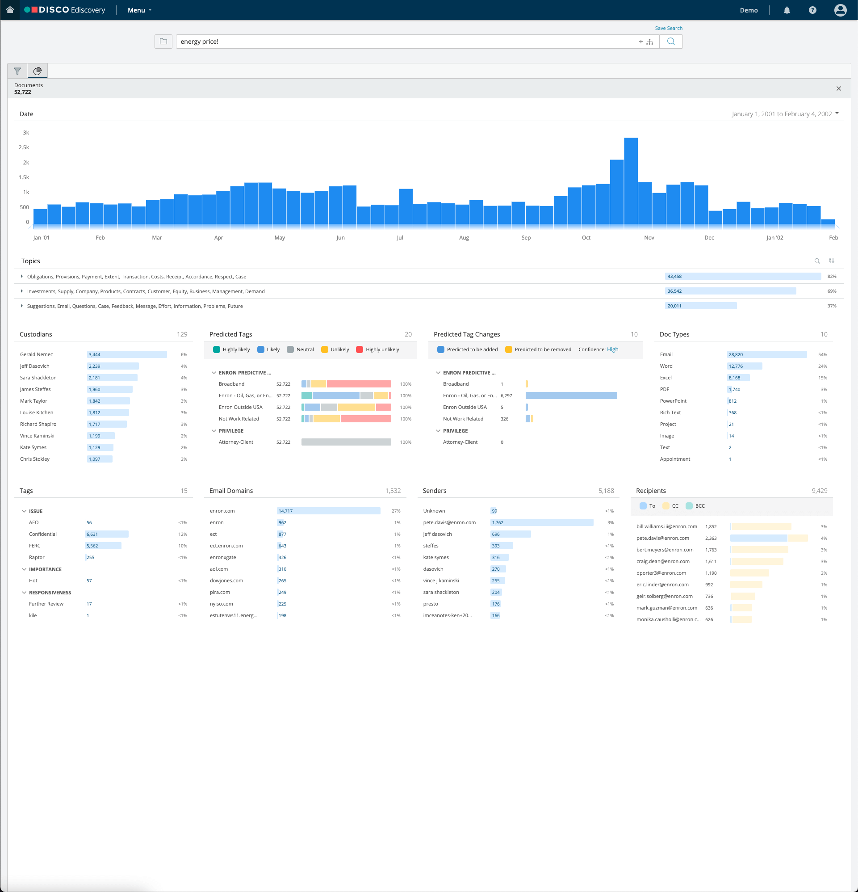The width and height of the screenshot is (858, 892).
Task: Expand the Obligations, Provisions topic row
Action: (21, 276)
